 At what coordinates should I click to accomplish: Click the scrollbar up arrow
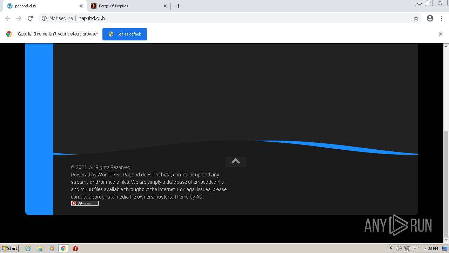point(446,46)
